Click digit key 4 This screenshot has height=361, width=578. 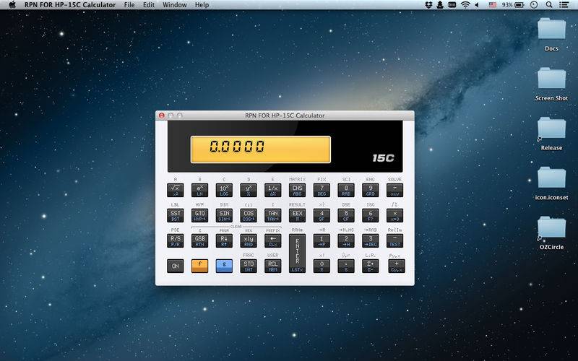click(322, 215)
